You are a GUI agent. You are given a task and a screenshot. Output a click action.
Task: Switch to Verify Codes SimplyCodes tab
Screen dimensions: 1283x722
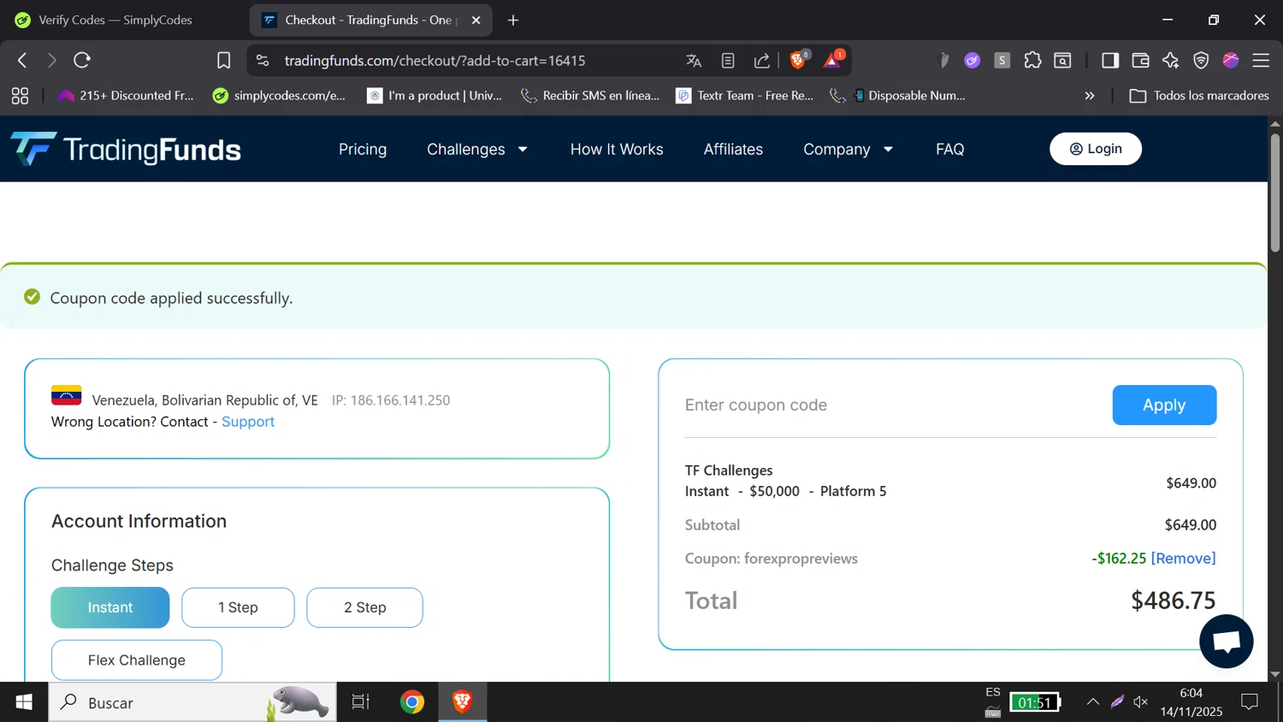[115, 20]
